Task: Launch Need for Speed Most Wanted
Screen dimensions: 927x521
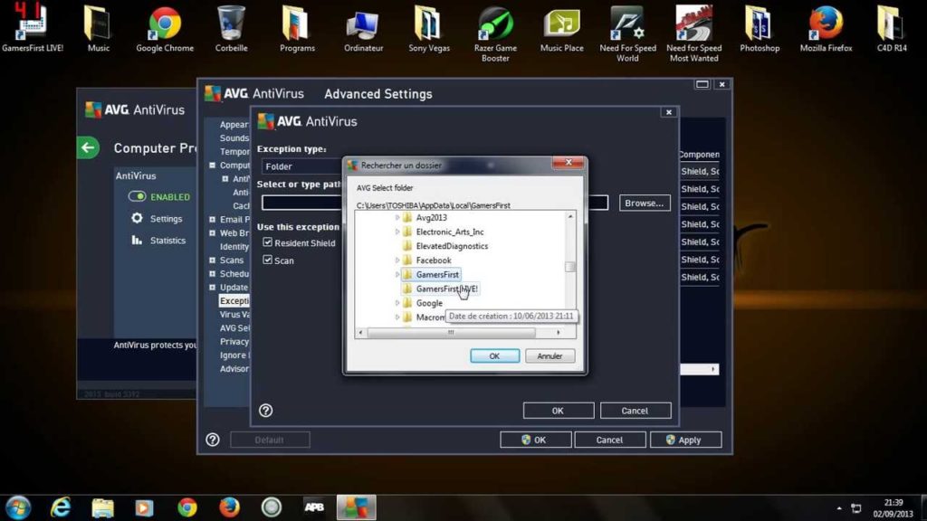Action: (x=693, y=33)
